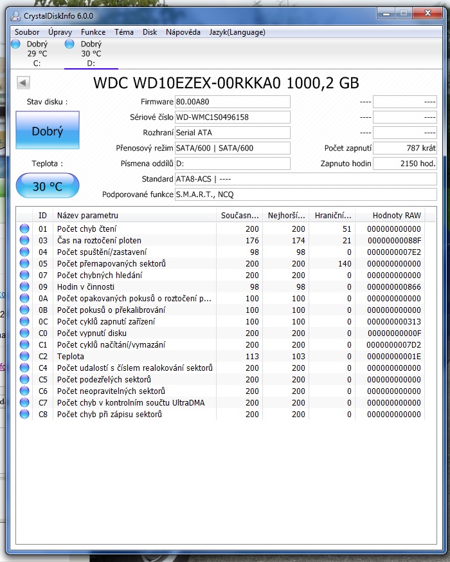Image resolution: width=450 pixels, height=562 pixels.
Task: Click status icon for row 01 Počet chyb čtení
Action: (24, 229)
